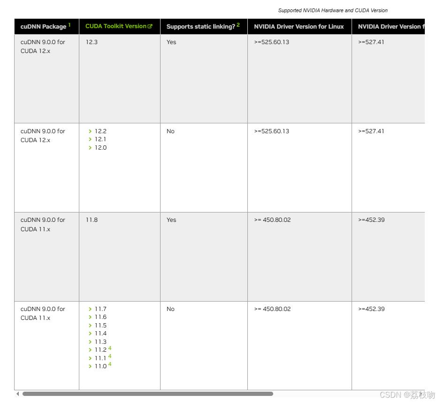Click the external link icon beside CUDA Toolkit Version
The height and width of the screenshot is (402, 437).
pyautogui.click(x=150, y=26)
